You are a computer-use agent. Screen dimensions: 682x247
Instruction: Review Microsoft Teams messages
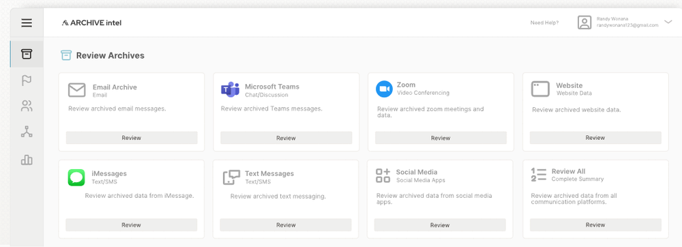pyautogui.click(x=286, y=138)
